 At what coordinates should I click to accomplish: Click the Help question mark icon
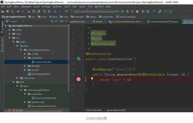click(154, 12)
